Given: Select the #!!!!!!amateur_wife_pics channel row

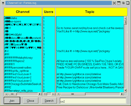Looking at the screenshot, I should pos(23,91).
